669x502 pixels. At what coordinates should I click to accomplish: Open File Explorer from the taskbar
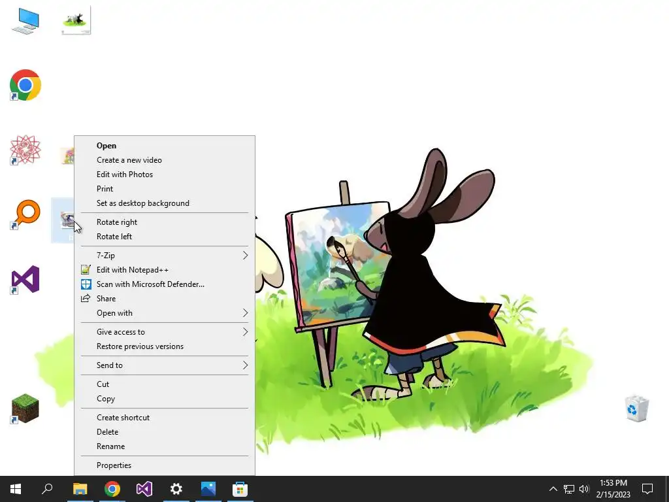(80, 489)
